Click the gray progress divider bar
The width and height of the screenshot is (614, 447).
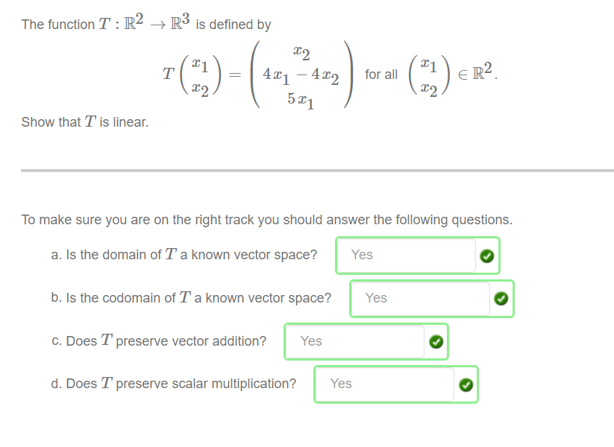[307, 170]
